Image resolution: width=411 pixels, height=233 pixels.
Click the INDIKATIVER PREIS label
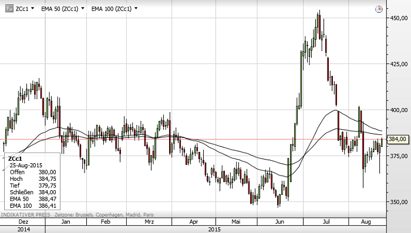click(25, 215)
